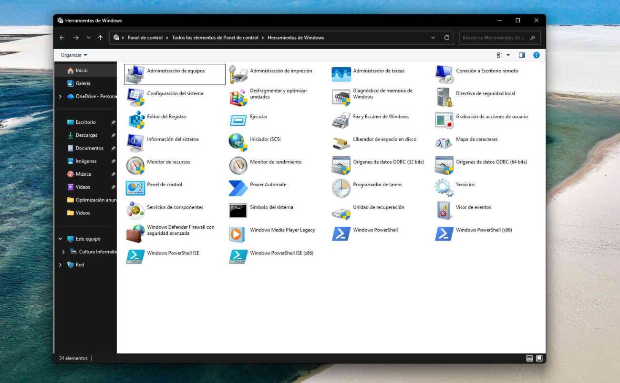Click Grabación de acciones de usuario icon
The width and height of the screenshot is (620, 383).
(x=444, y=120)
